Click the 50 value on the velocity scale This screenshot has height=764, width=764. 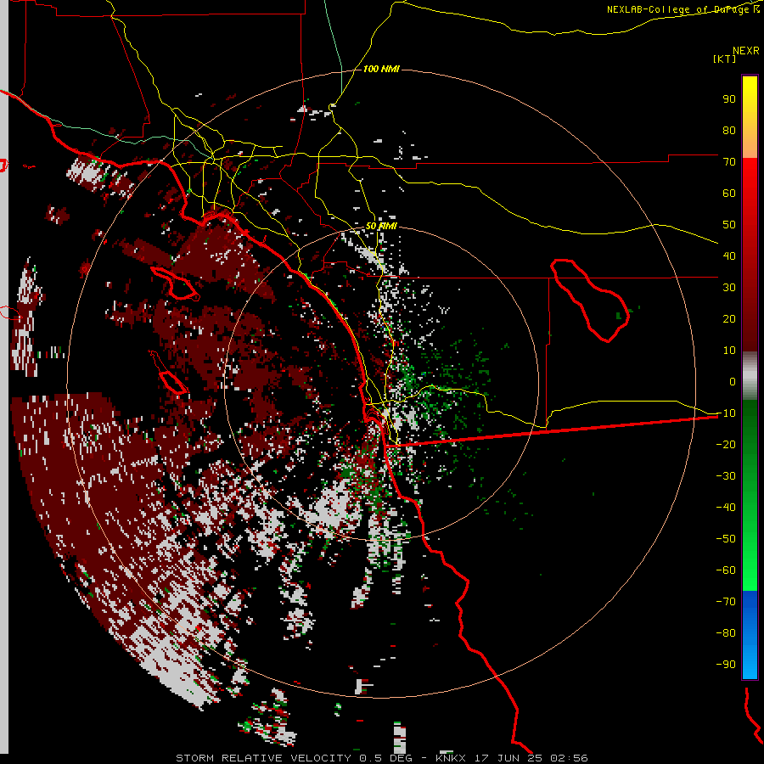click(x=729, y=225)
